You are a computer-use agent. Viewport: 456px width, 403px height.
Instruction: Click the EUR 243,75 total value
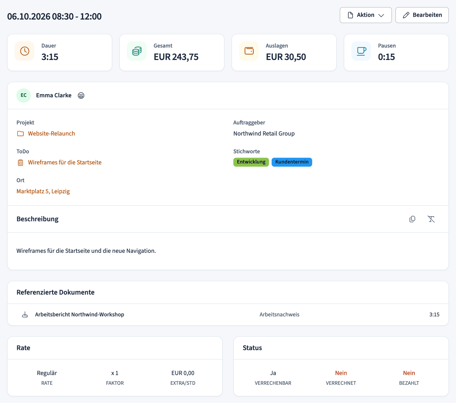(x=176, y=57)
